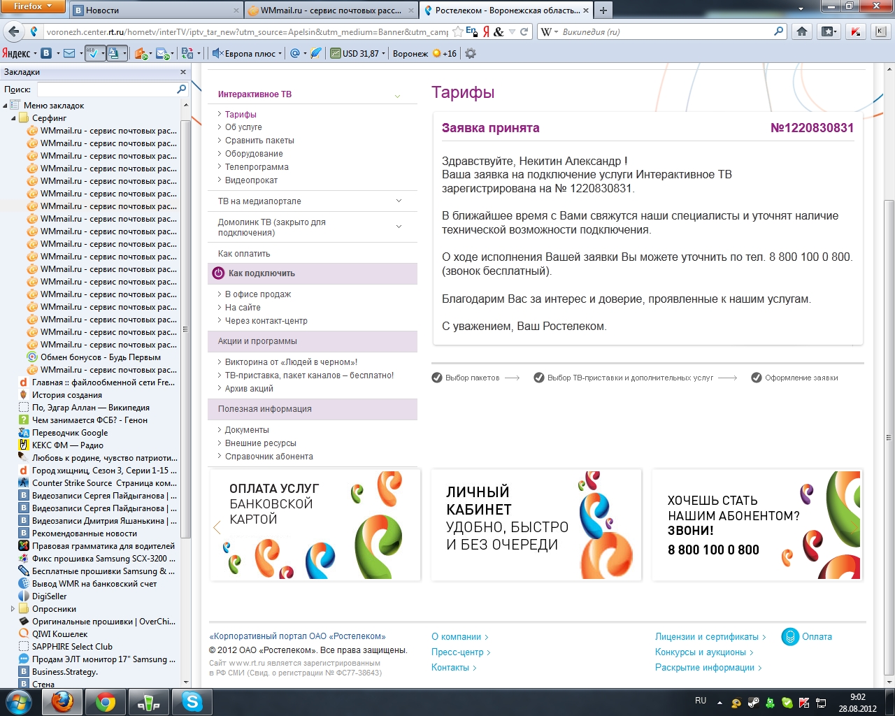Click the Europa Plus radio speaker icon
This screenshot has height=716, width=895.
(x=217, y=53)
